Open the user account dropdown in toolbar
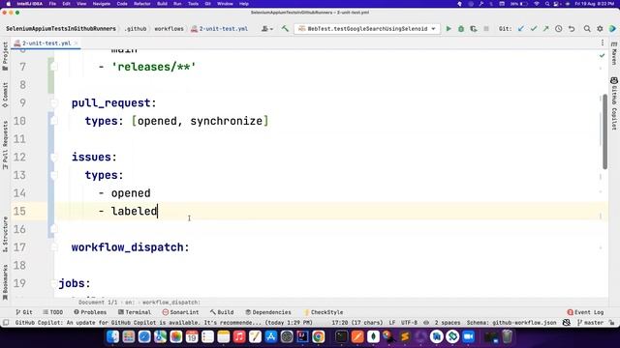This screenshot has width=620, height=348. (x=267, y=29)
